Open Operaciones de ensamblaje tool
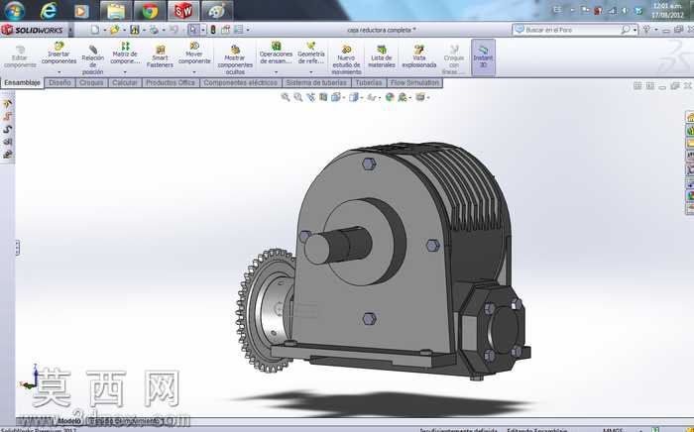694x432 pixels. click(x=276, y=54)
